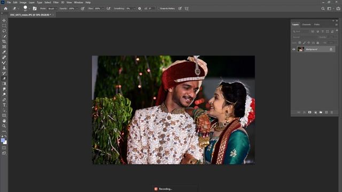Screen dimensions: 342x192
Task: Toggle layer filtering on or off
Action: [337, 31]
